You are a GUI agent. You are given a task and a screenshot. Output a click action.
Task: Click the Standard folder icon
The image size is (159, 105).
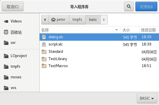click(x=44, y=52)
